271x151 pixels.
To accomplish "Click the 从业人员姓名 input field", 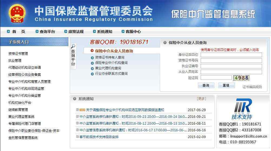I will [231, 72].
